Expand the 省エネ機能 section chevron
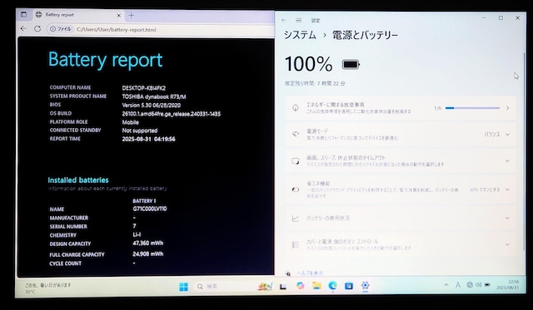This screenshot has width=533, height=310. [507, 189]
